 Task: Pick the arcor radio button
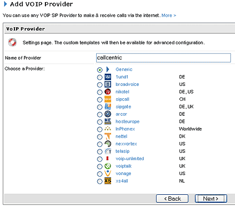100,115
